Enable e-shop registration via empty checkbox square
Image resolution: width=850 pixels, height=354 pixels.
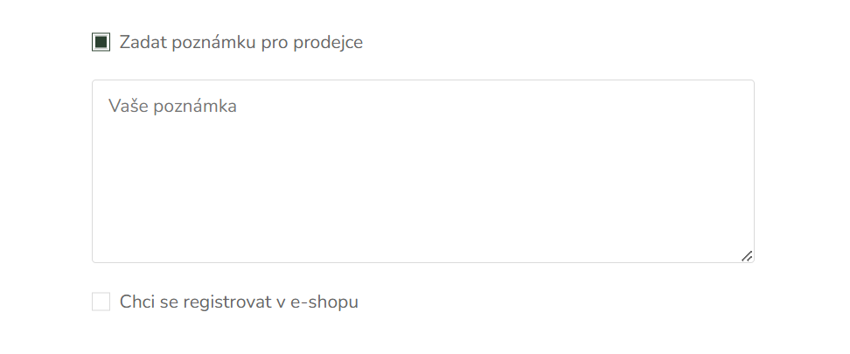(101, 302)
